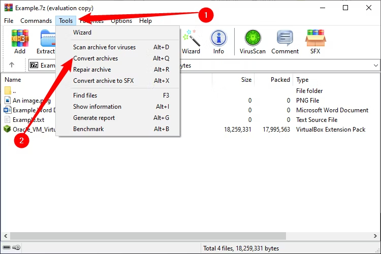Click the An image.png file icon
The image size is (381, 254).
click(8, 100)
